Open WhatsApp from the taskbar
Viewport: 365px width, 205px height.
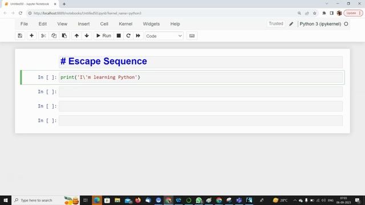coord(199,200)
